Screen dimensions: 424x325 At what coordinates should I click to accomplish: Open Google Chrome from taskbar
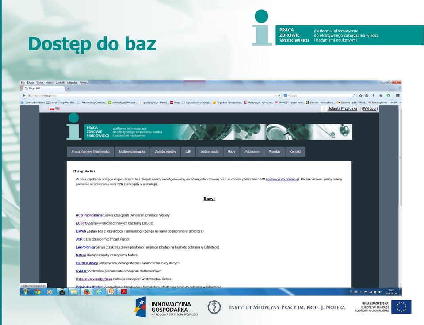tap(38, 292)
